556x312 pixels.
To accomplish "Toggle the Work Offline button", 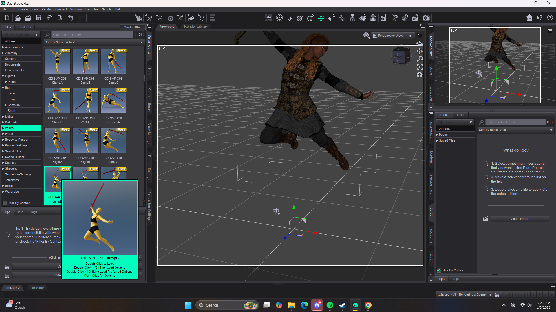I will click(133, 27).
